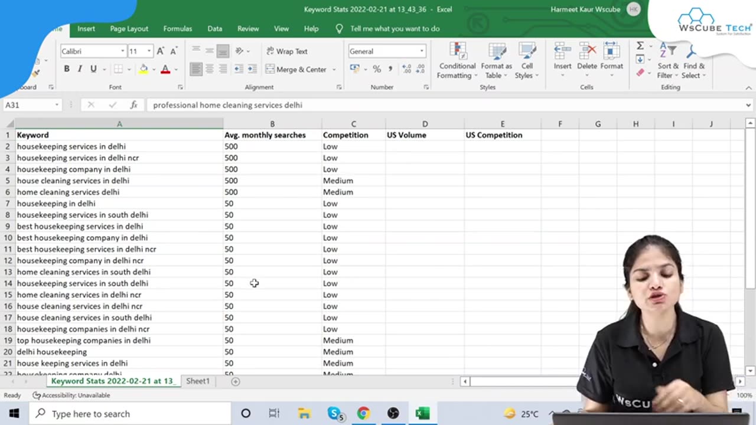Image resolution: width=756 pixels, height=425 pixels.
Task: Decrease font size with the small A icon
Action: [173, 51]
